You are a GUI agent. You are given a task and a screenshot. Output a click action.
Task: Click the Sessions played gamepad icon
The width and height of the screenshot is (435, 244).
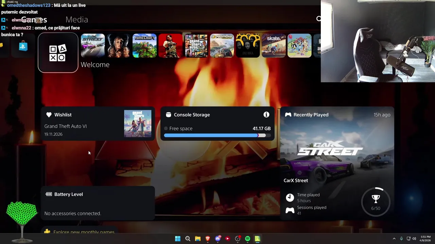point(290,210)
